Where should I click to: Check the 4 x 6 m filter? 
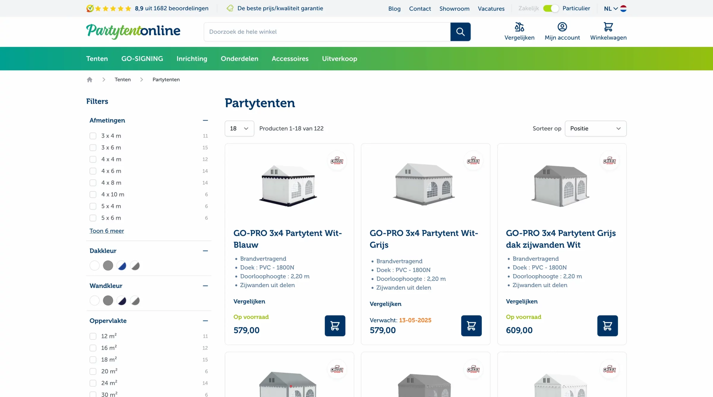[x=93, y=171]
